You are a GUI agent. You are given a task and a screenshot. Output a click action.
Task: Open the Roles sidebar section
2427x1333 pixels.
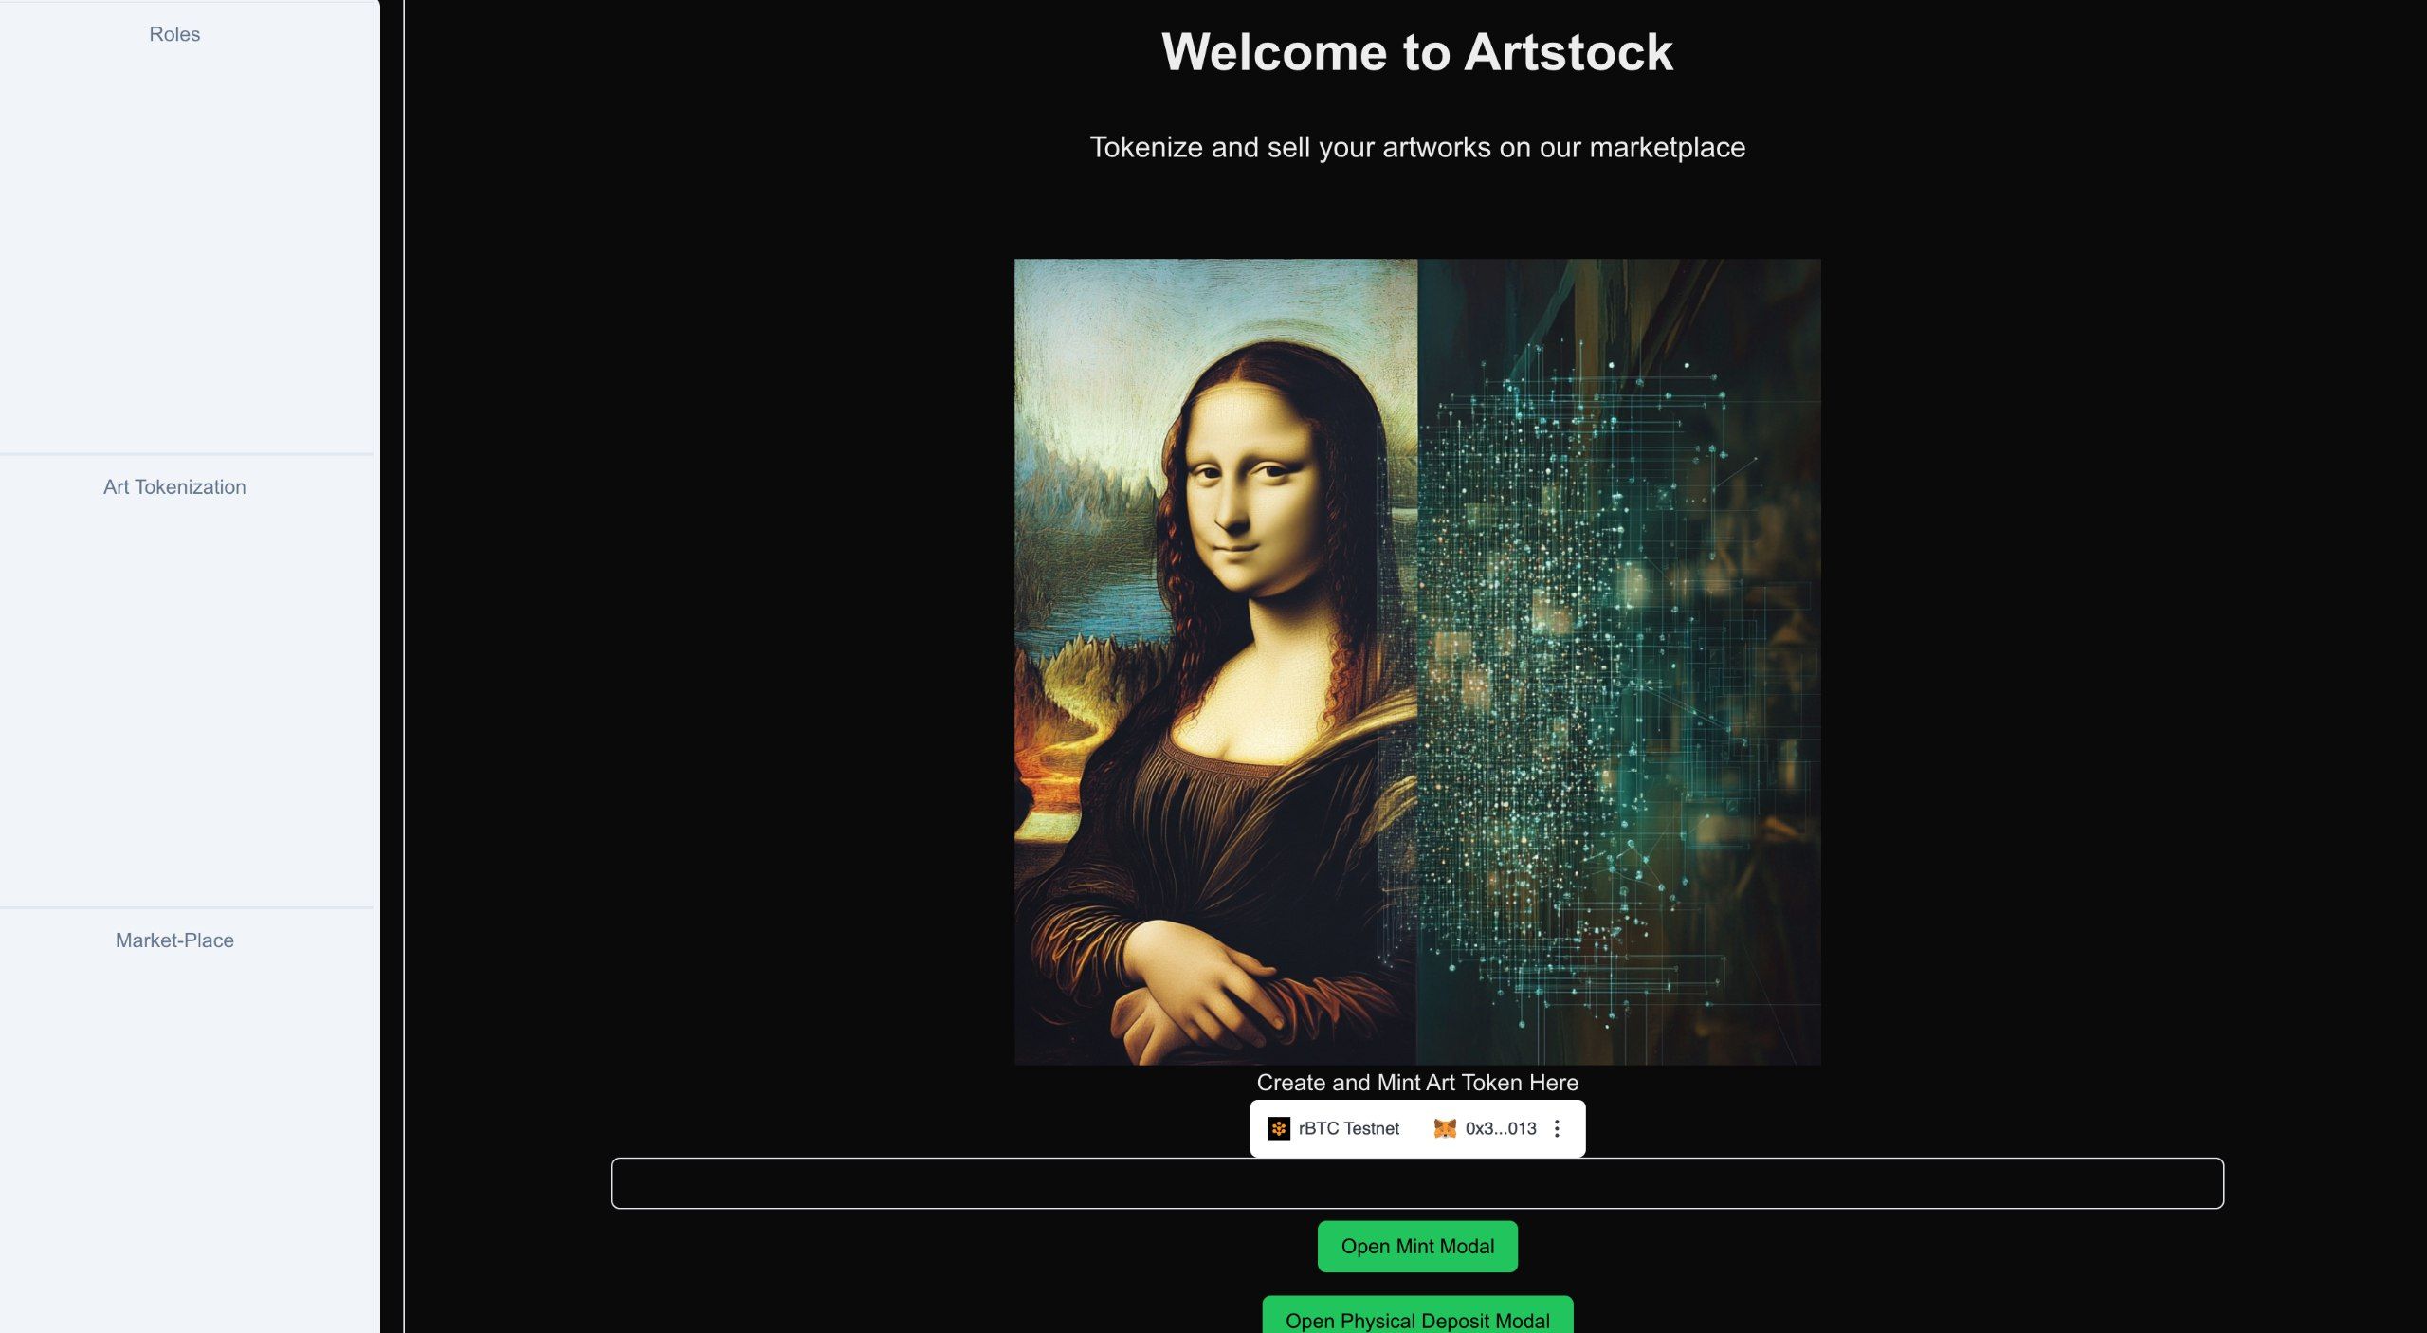174,34
